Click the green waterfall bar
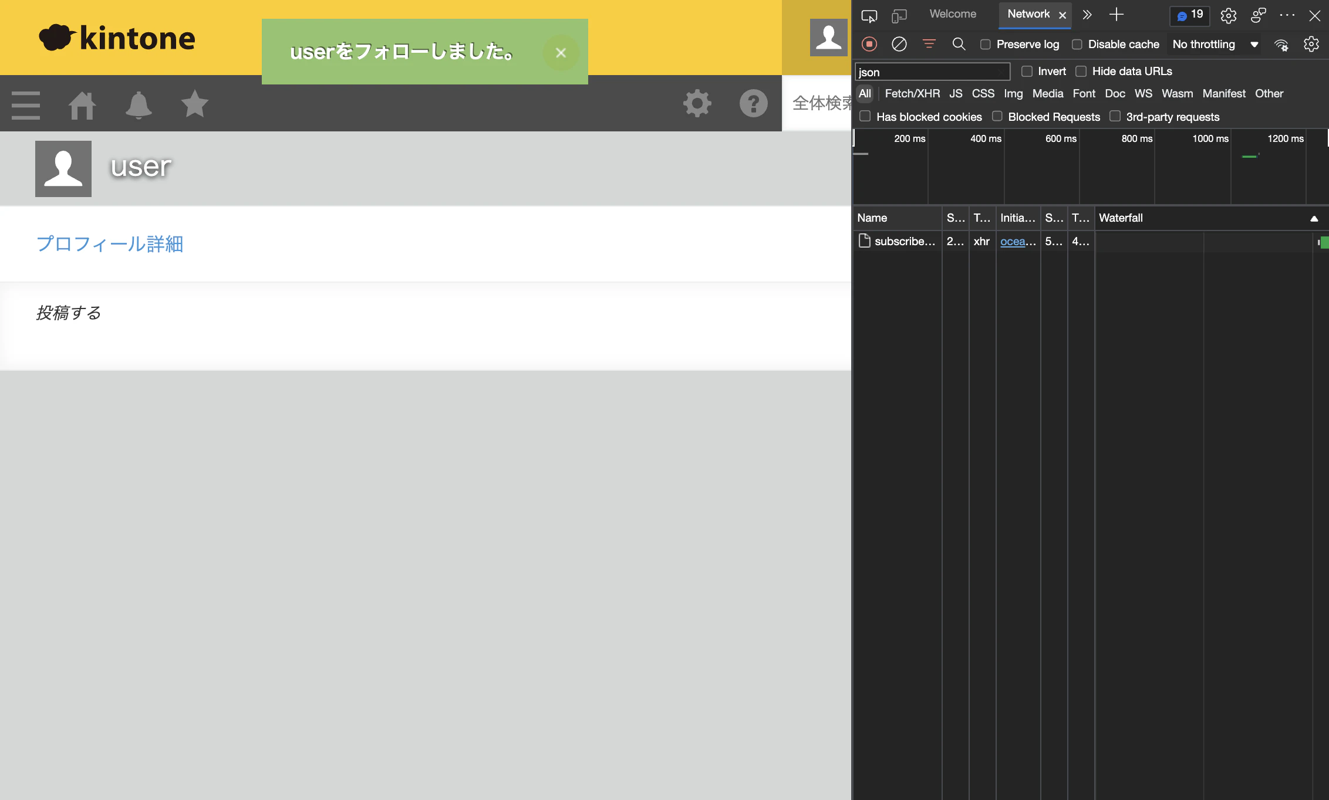The width and height of the screenshot is (1329, 800). coord(1324,242)
